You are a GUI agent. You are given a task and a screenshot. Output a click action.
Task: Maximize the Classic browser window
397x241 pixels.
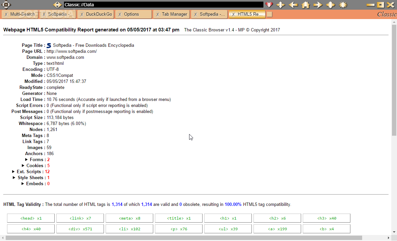[x=380, y=5]
